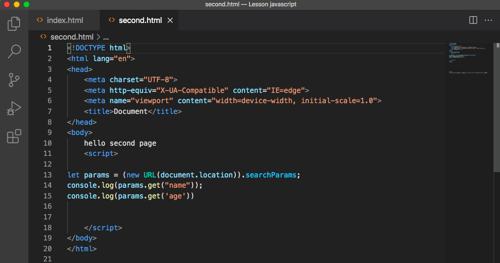
Task: Open Run and Debug view
Action: click(x=14, y=108)
